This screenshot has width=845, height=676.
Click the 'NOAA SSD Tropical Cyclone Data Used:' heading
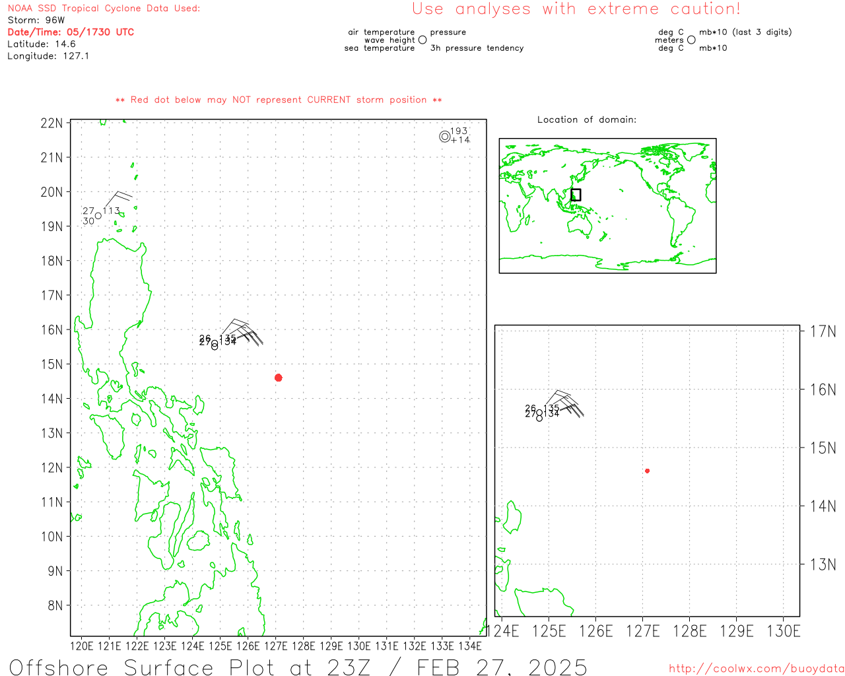click(x=104, y=9)
